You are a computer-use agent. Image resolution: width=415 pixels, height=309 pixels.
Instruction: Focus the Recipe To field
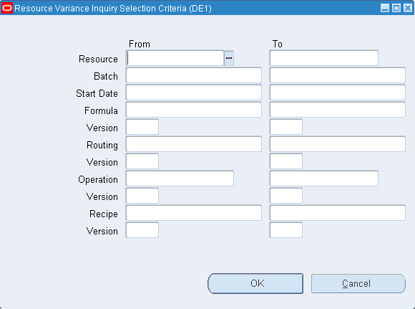(x=338, y=213)
